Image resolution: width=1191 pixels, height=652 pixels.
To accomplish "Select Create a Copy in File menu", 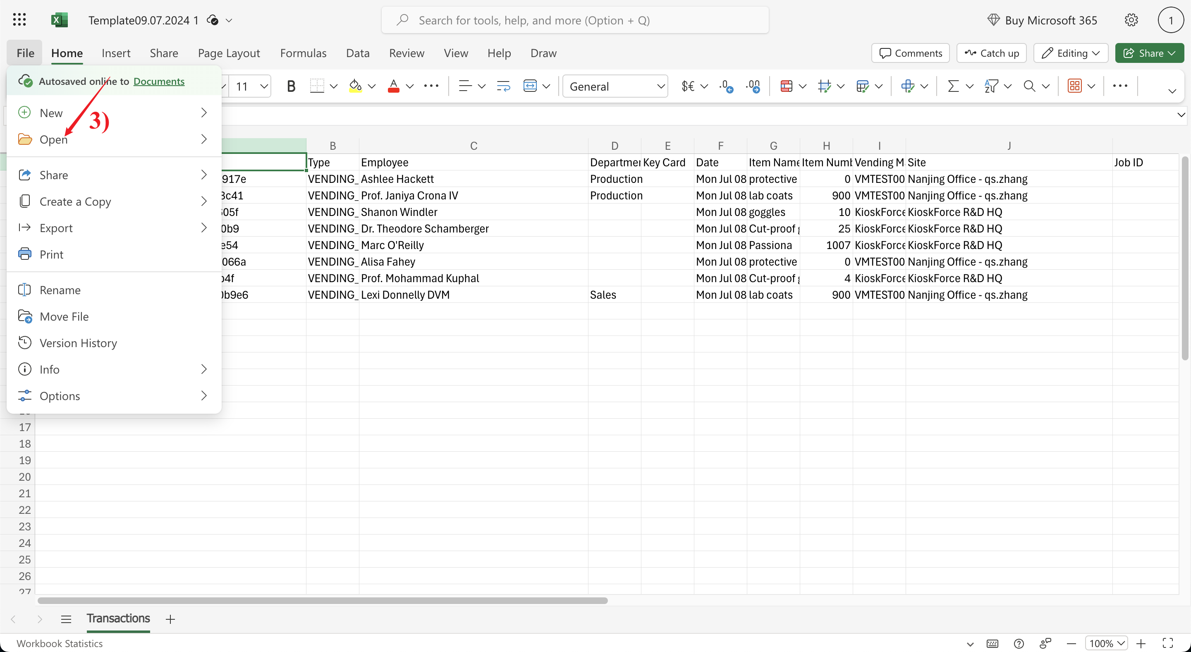I will click(114, 201).
